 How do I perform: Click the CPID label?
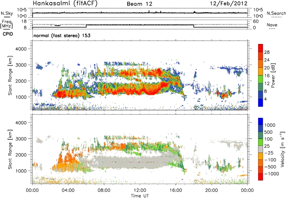pyautogui.click(x=8, y=34)
